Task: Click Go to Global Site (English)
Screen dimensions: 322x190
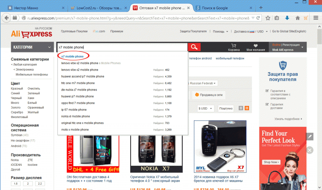Action: (x=289, y=31)
